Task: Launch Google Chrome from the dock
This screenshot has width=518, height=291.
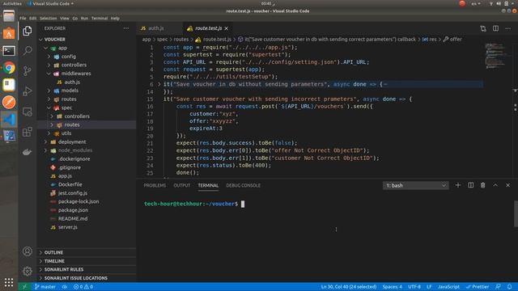Action: pyautogui.click(x=9, y=68)
